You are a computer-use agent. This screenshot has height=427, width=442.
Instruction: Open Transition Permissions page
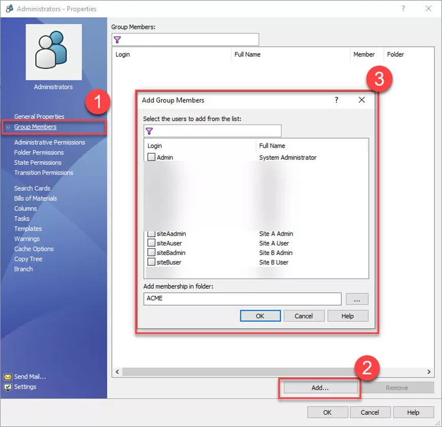pos(44,173)
